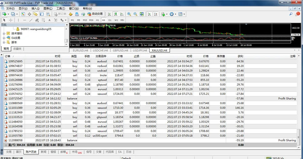Open the indicators list dropdown with green plus
The width and height of the screenshot is (303, 159).
164,14
